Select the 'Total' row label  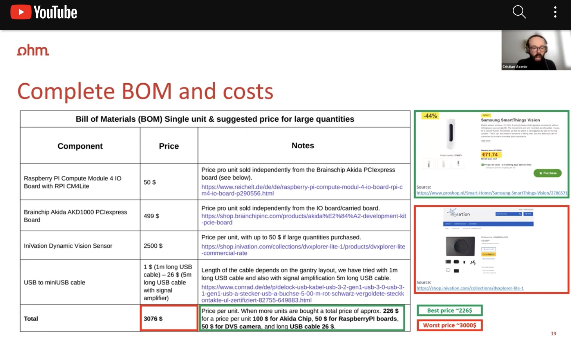pyautogui.click(x=31, y=319)
